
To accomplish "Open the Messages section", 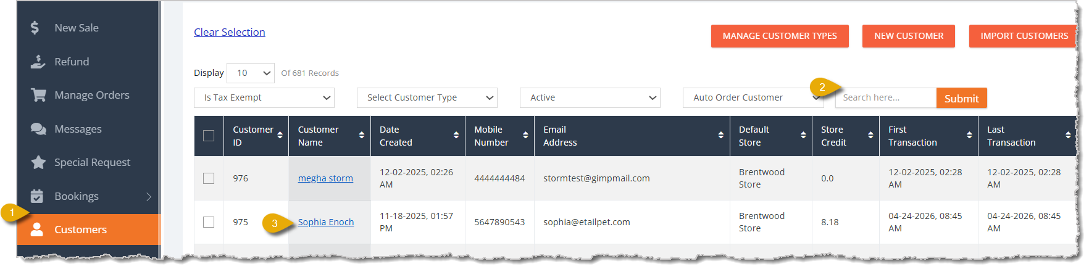I will click(x=78, y=129).
